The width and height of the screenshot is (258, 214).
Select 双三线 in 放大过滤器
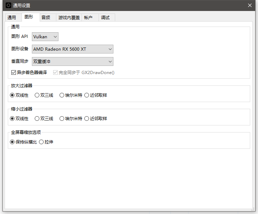click(x=37, y=95)
